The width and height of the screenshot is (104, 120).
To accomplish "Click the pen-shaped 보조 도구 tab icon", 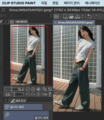I will 13,101.
